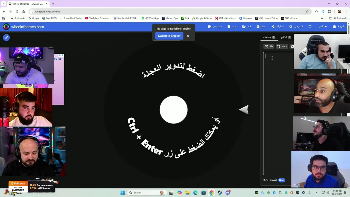Open the Bookmarks folder bookmark

point(18,18)
